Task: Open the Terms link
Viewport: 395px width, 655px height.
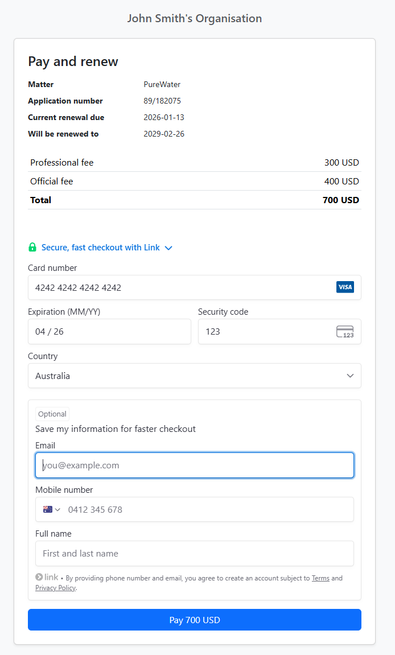Action: click(320, 578)
